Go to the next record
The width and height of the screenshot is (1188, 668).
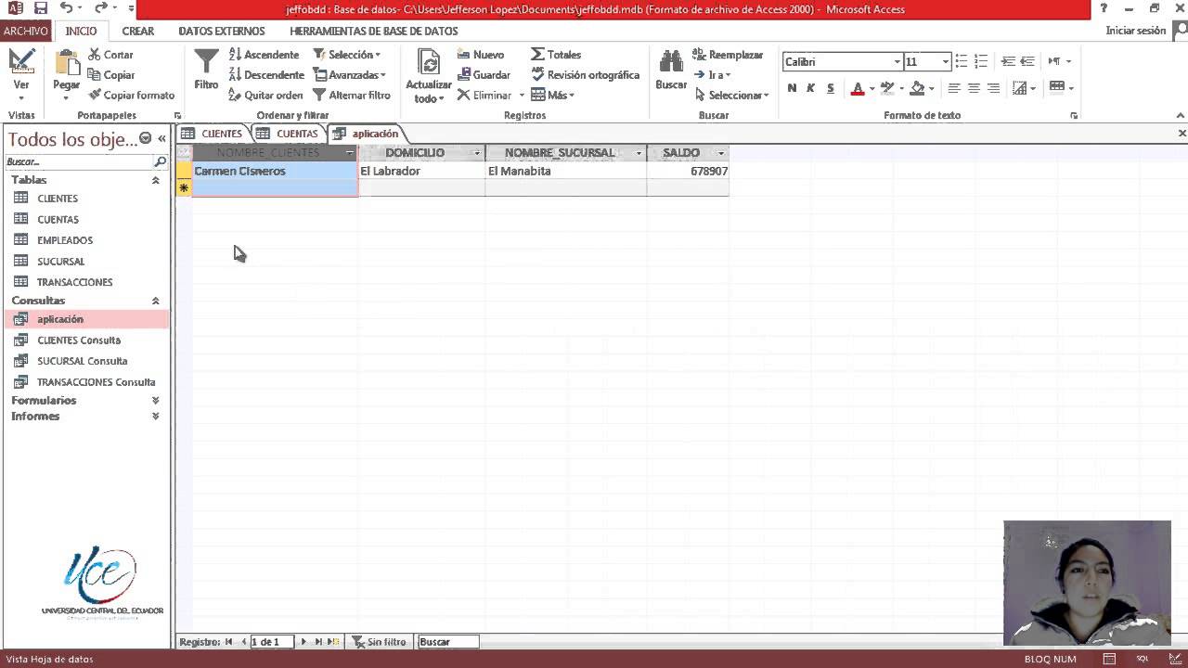pyautogui.click(x=303, y=642)
